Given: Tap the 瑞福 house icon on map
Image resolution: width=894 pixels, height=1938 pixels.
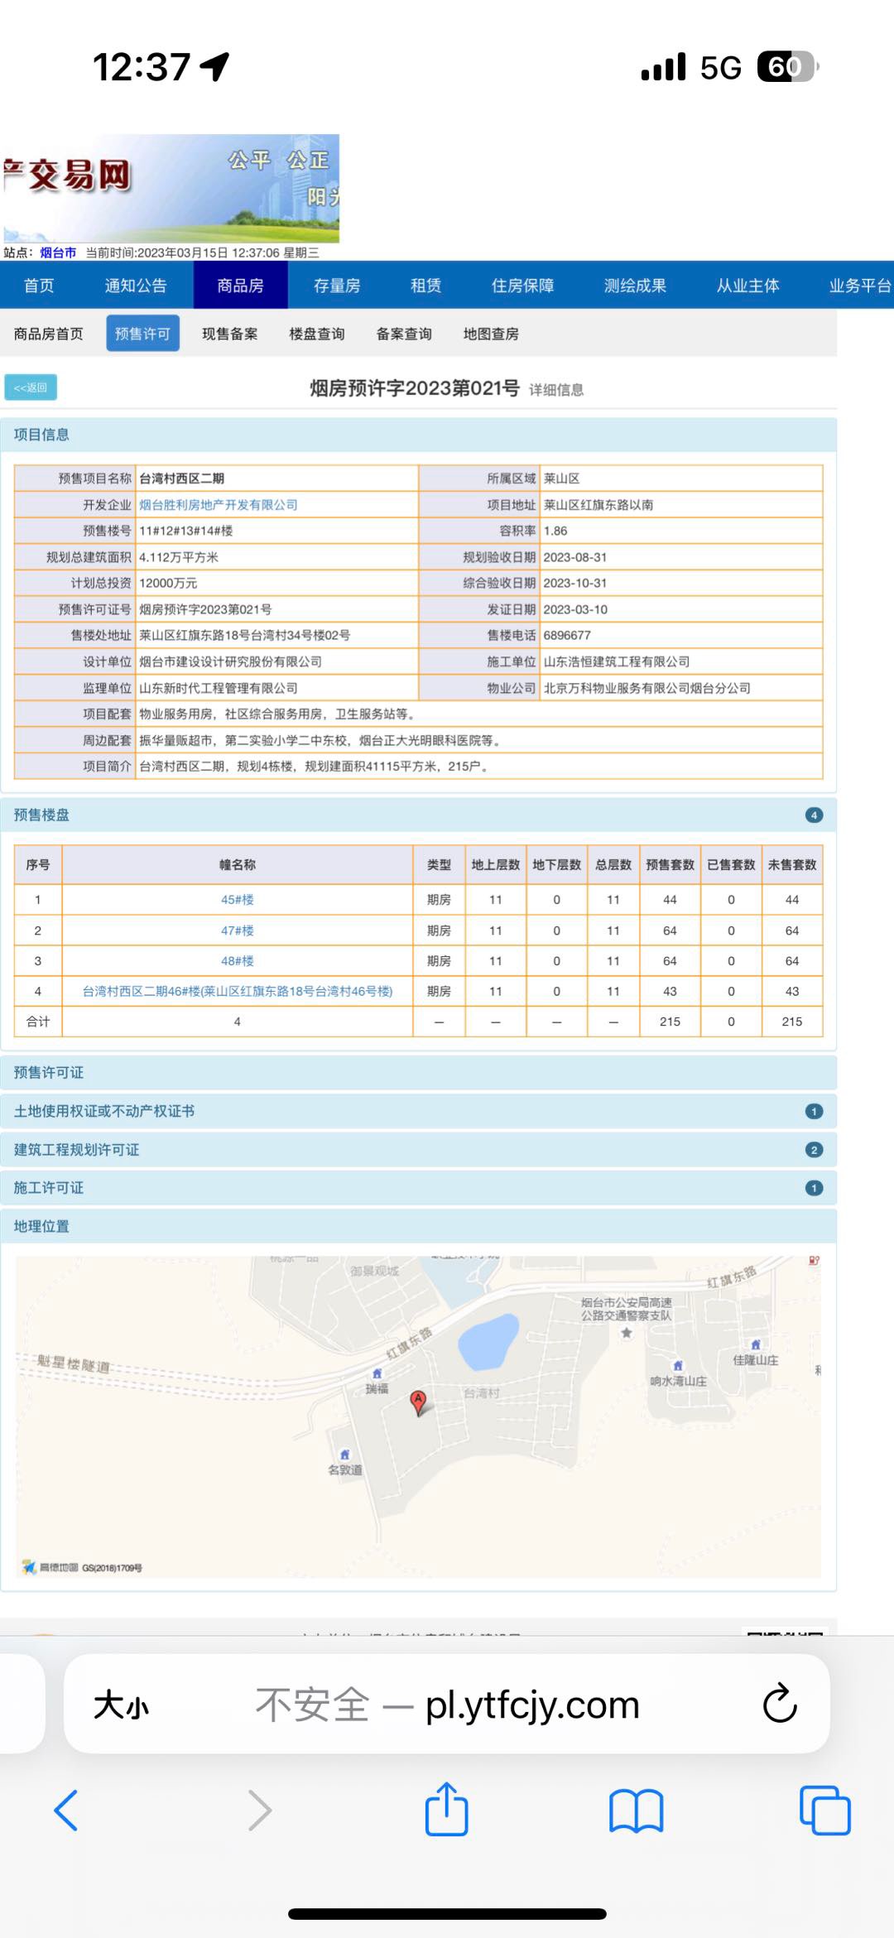Looking at the screenshot, I should click(377, 1373).
